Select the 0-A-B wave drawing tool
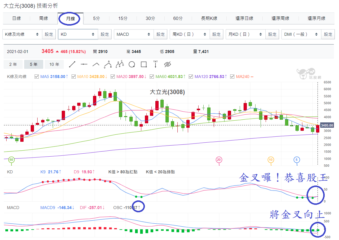 (x=108, y=64)
